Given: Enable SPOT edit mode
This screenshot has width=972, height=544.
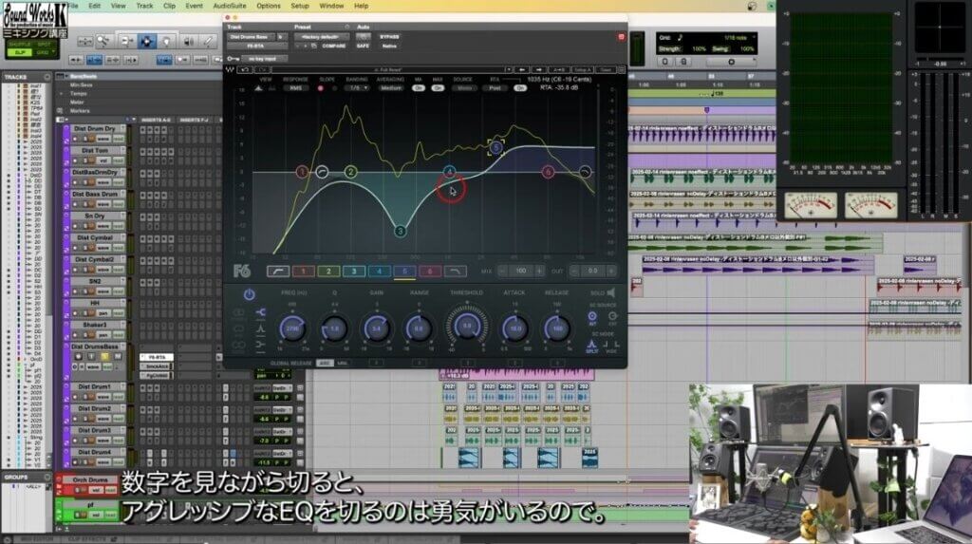Looking at the screenshot, I should 44,45.
